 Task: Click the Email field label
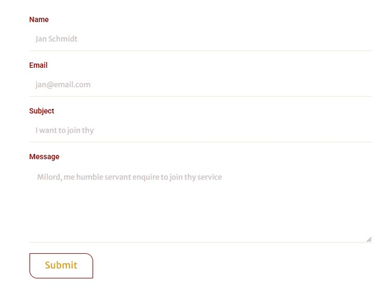pyautogui.click(x=38, y=65)
